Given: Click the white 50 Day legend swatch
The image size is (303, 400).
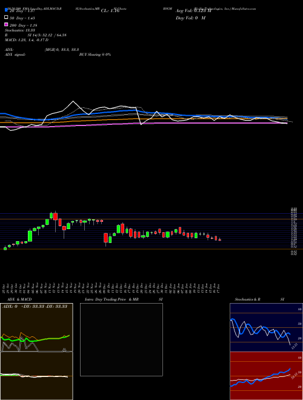Looking at the screenshot, I should pos(6,18).
